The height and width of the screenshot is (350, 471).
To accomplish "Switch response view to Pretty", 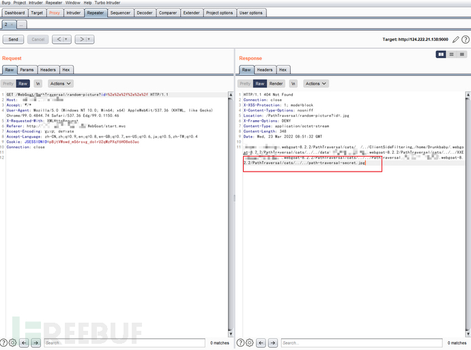I will (x=245, y=83).
